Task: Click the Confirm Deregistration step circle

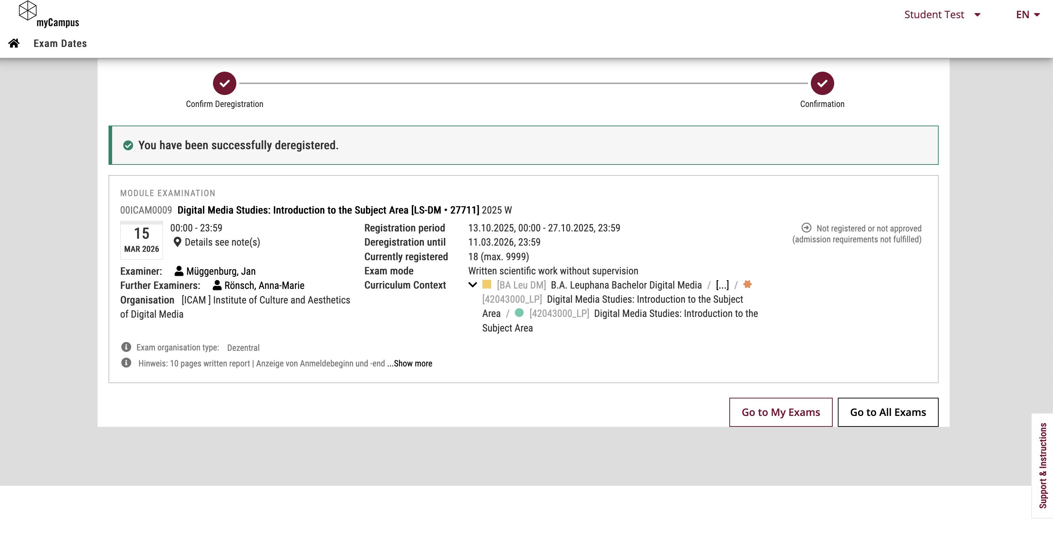Action: (224, 83)
